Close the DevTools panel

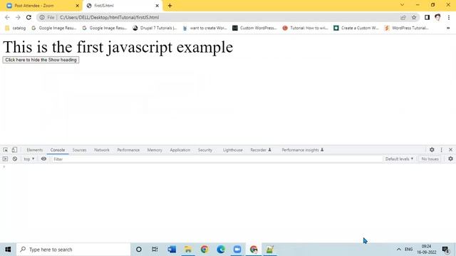point(451,150)
